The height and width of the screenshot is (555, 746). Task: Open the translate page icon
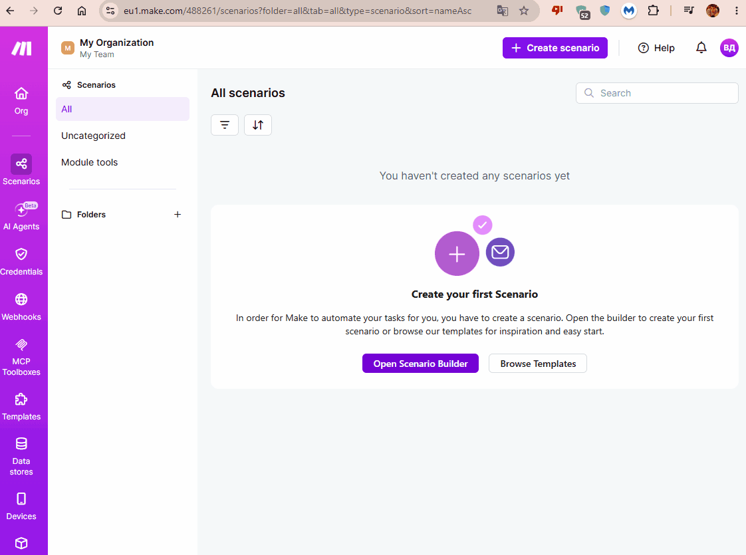click(x=503, y=11)
